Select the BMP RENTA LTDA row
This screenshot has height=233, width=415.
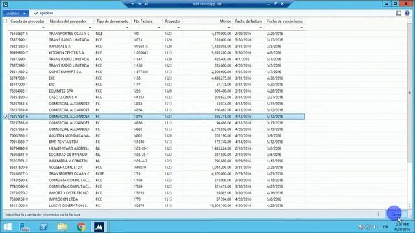[x=156, y=142]
